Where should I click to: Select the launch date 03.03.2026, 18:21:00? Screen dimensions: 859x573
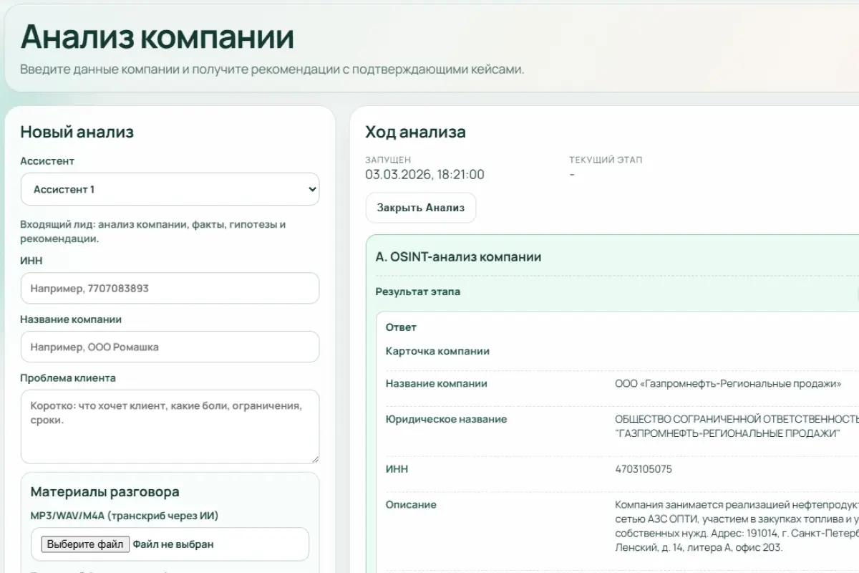(424, 174)
